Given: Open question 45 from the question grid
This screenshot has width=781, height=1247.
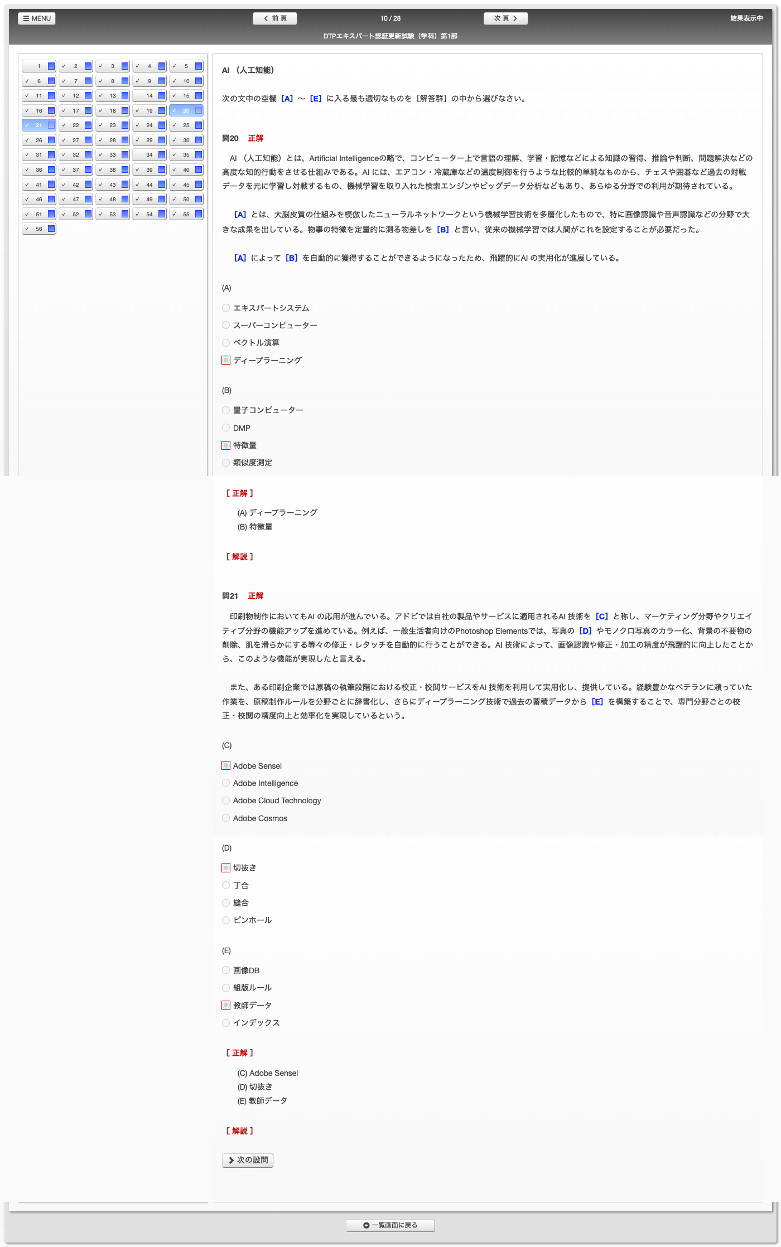Looking at the screenshot, I should [186, 185].
